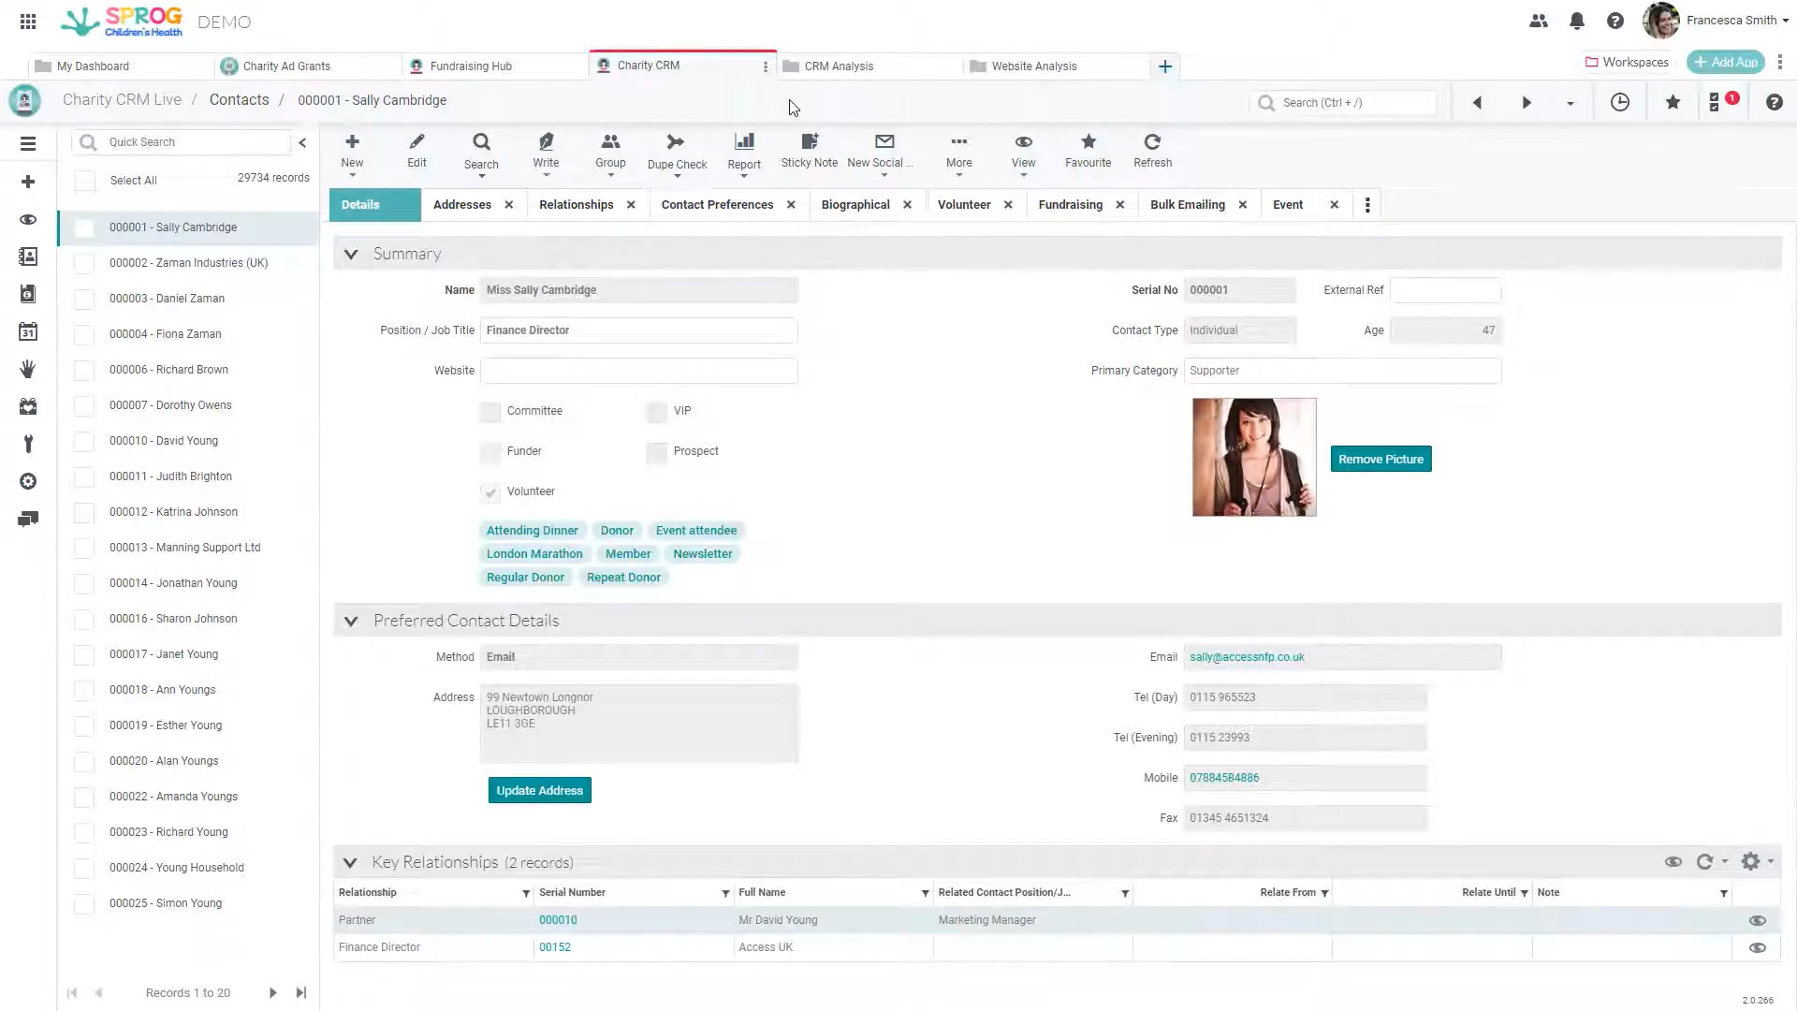Click the Remove Picture button
Viewport: 1797px width, 1011px height.
[1381, 459]
